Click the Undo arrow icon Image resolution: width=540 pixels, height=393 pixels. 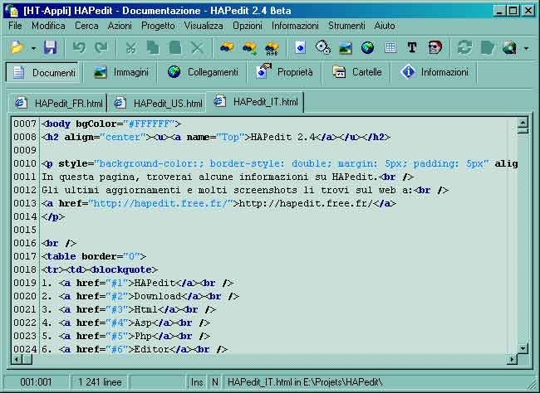pyautogui.click(x=79, y=47)
